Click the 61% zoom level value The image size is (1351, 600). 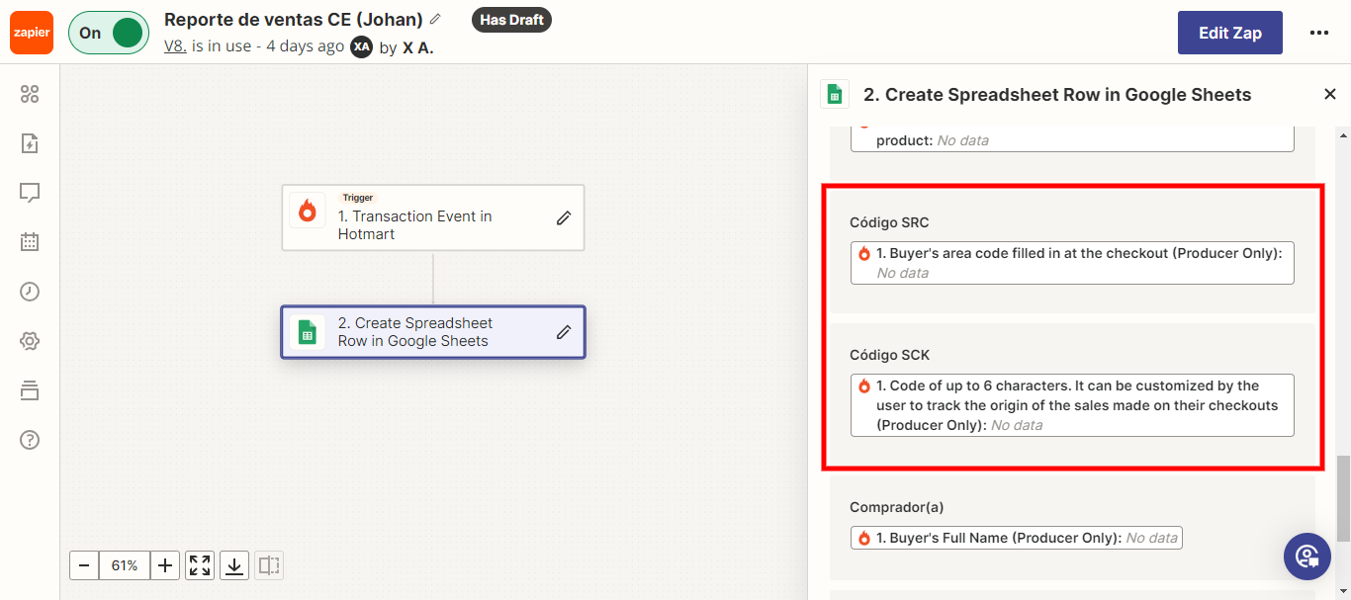coord(125,565)
